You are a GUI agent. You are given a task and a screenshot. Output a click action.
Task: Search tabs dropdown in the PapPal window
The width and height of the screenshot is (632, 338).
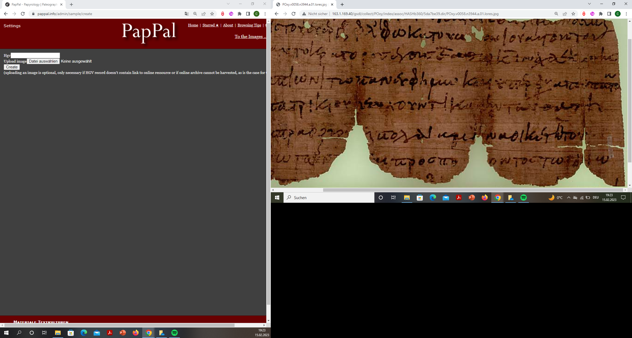coord(228,4)
